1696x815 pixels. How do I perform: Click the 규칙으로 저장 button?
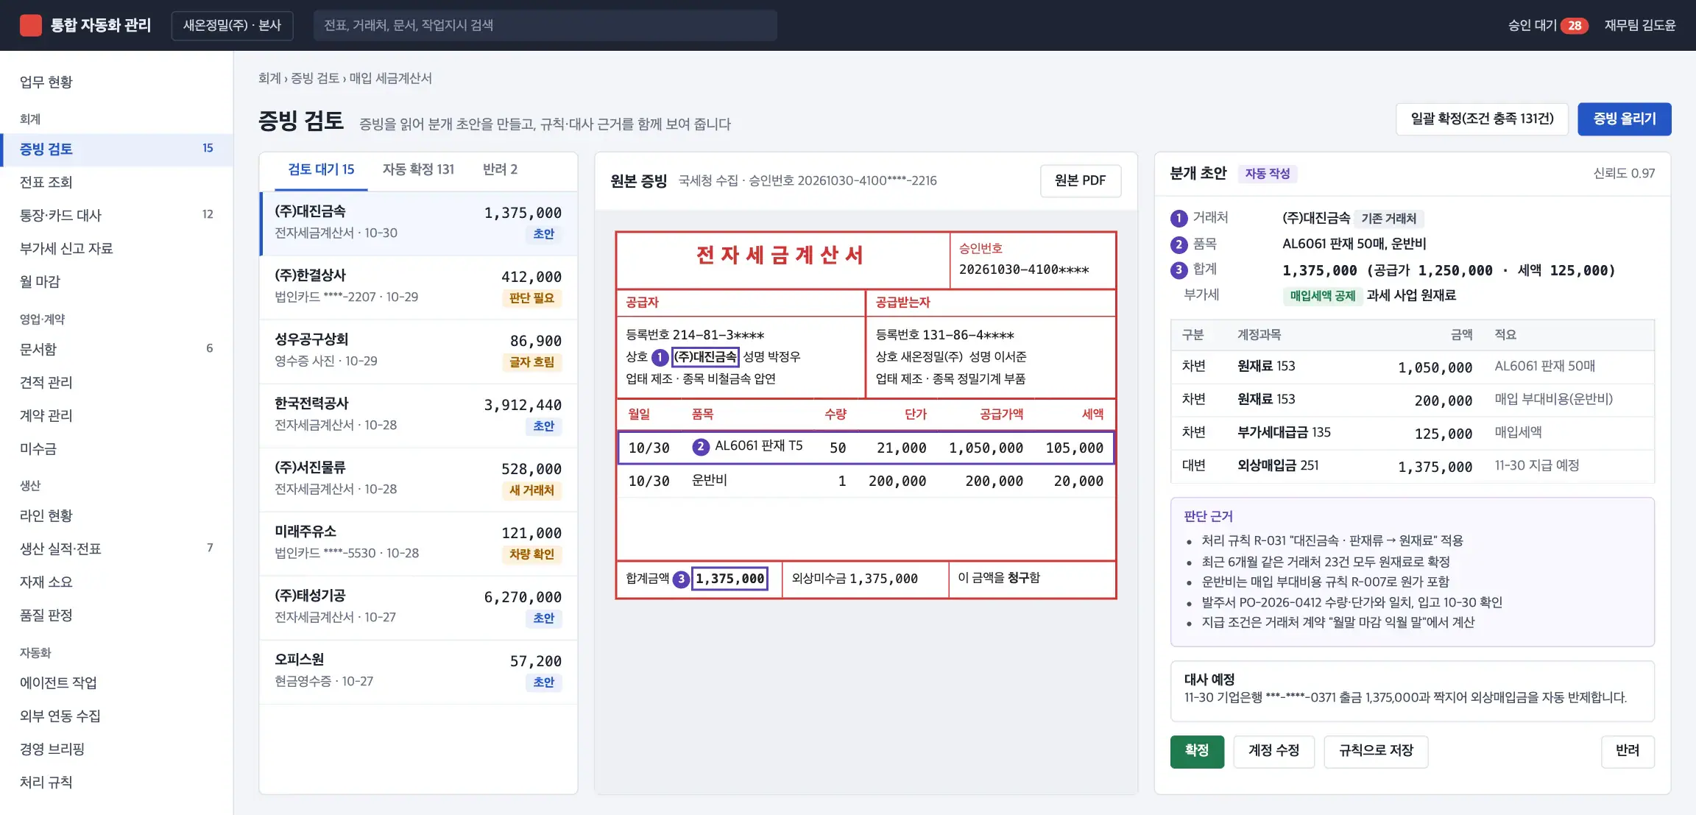coord(1376,752)
